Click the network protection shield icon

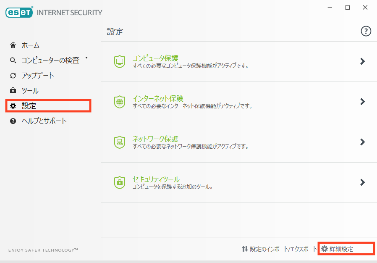[x=120, y=142]
